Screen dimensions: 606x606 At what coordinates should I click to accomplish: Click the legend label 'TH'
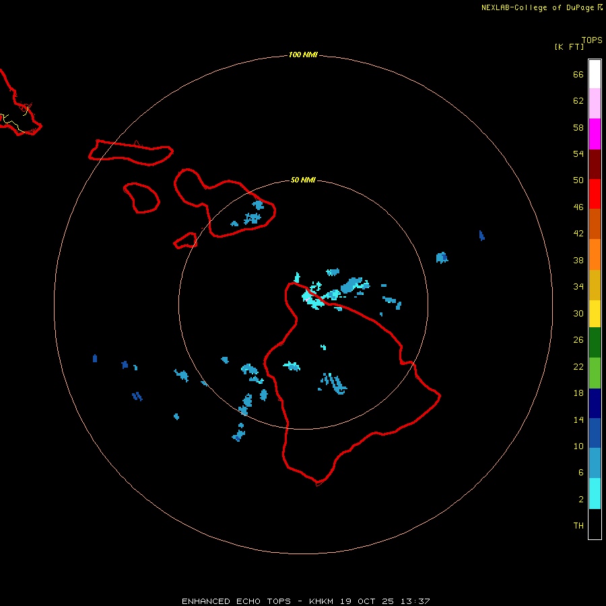(578, 526)
